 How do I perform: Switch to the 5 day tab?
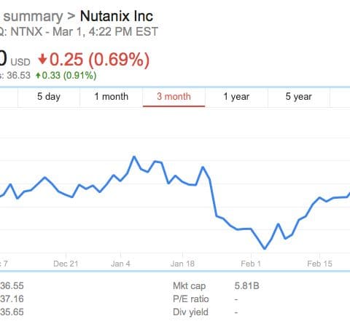point(49,97)
